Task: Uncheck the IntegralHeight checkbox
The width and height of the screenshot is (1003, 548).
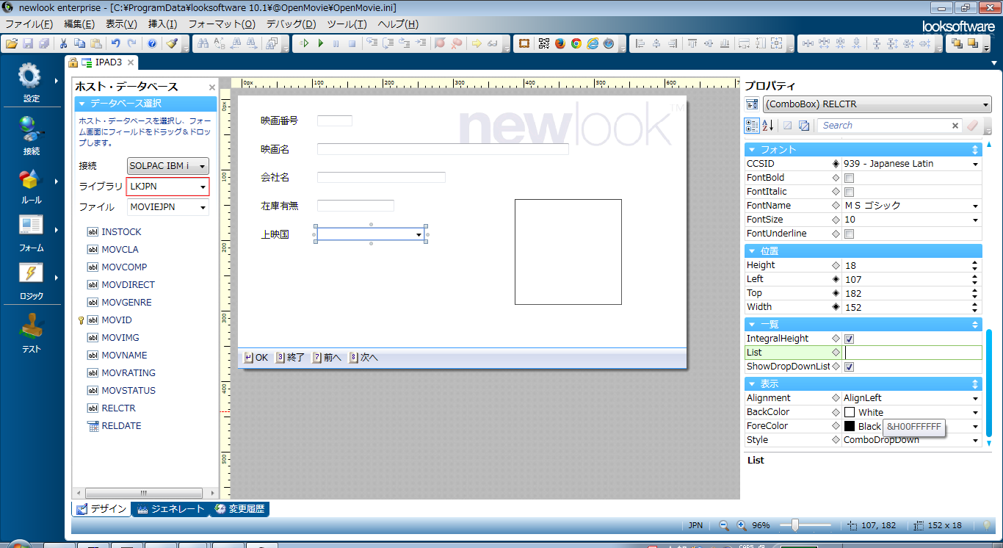Action: [x=849, y=339]
